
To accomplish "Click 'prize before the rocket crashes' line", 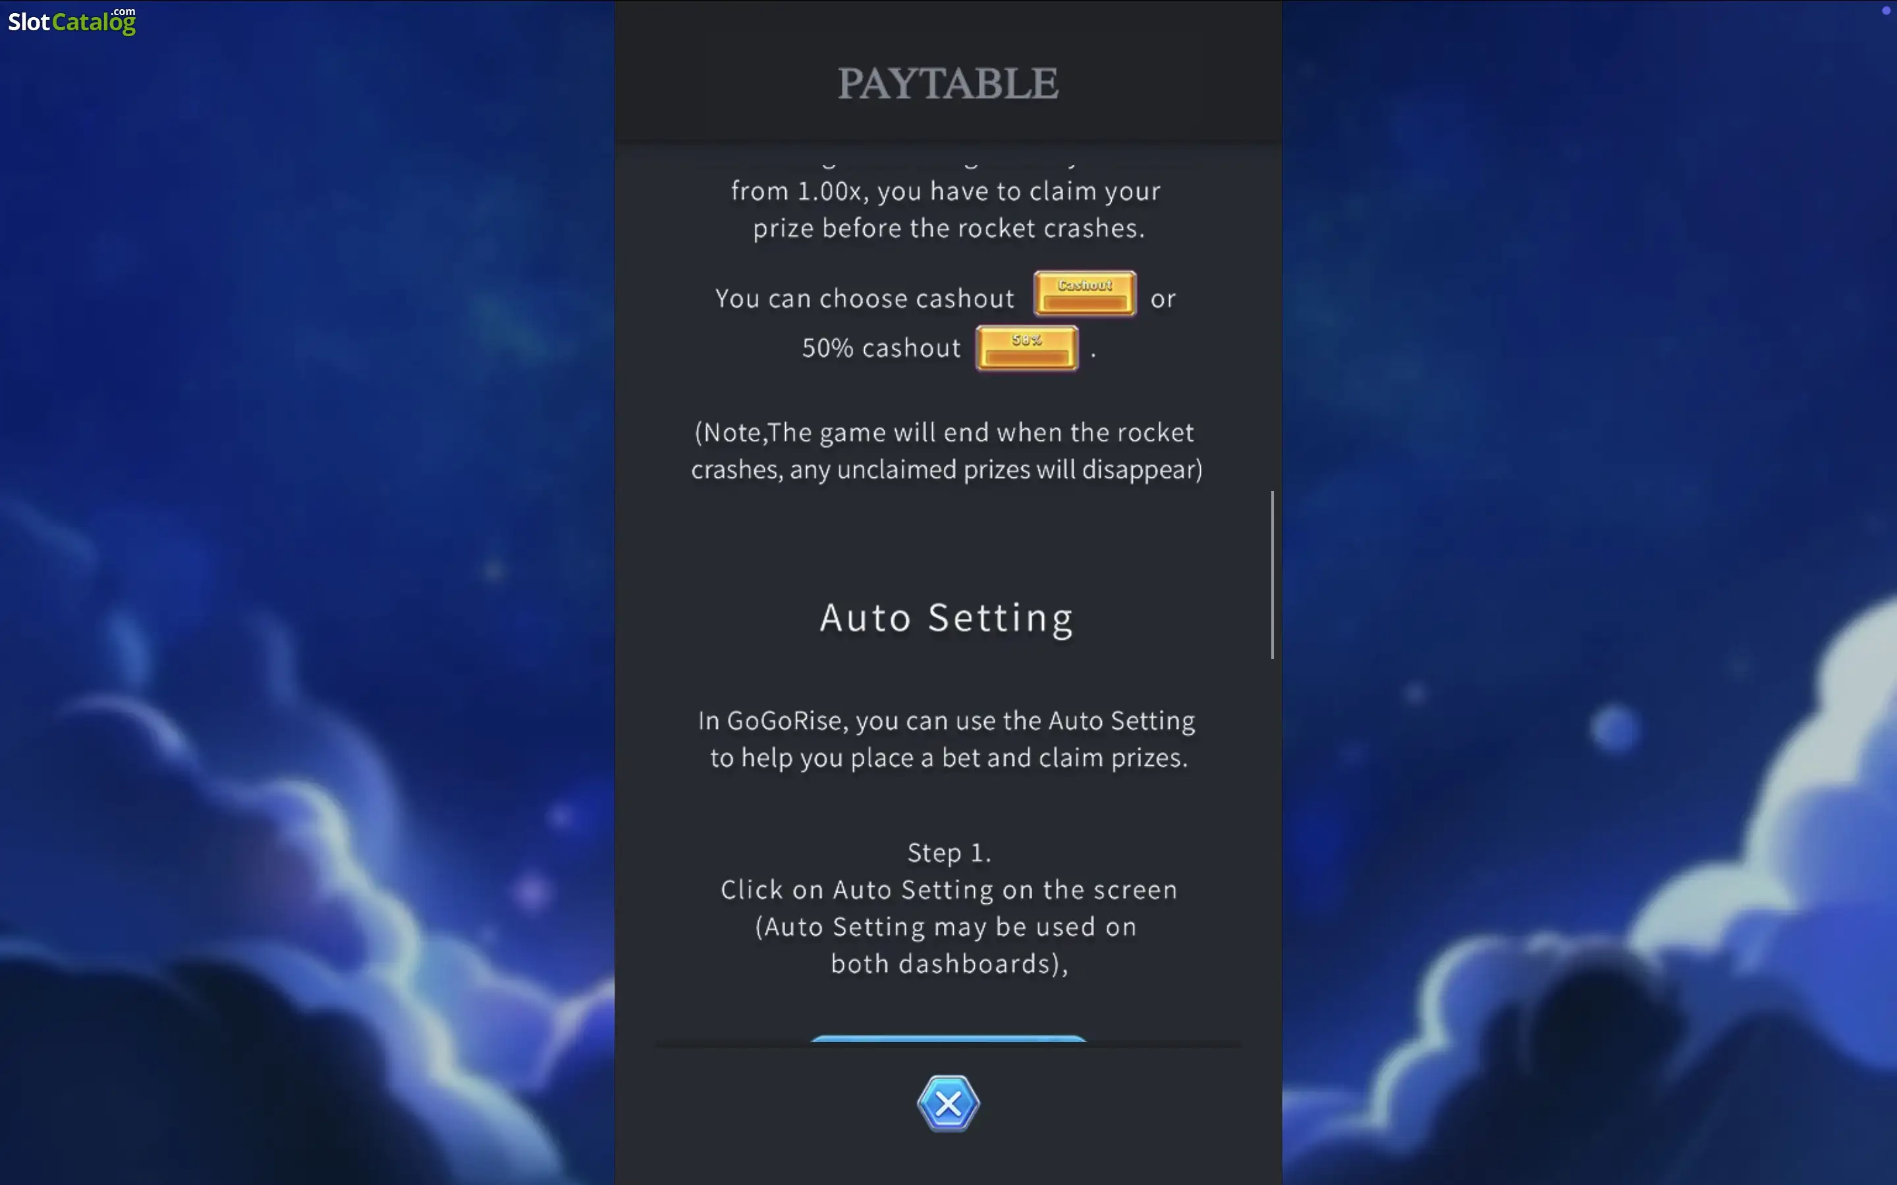I will click(949, 229).
